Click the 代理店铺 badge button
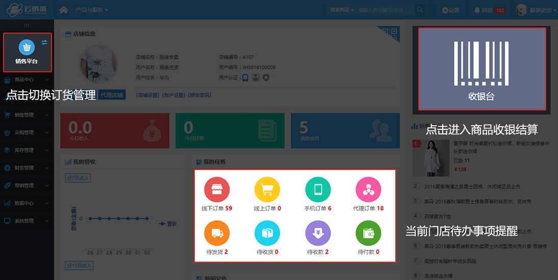The height and width of the screenshot is (280, 558). [x=112, y=95]
